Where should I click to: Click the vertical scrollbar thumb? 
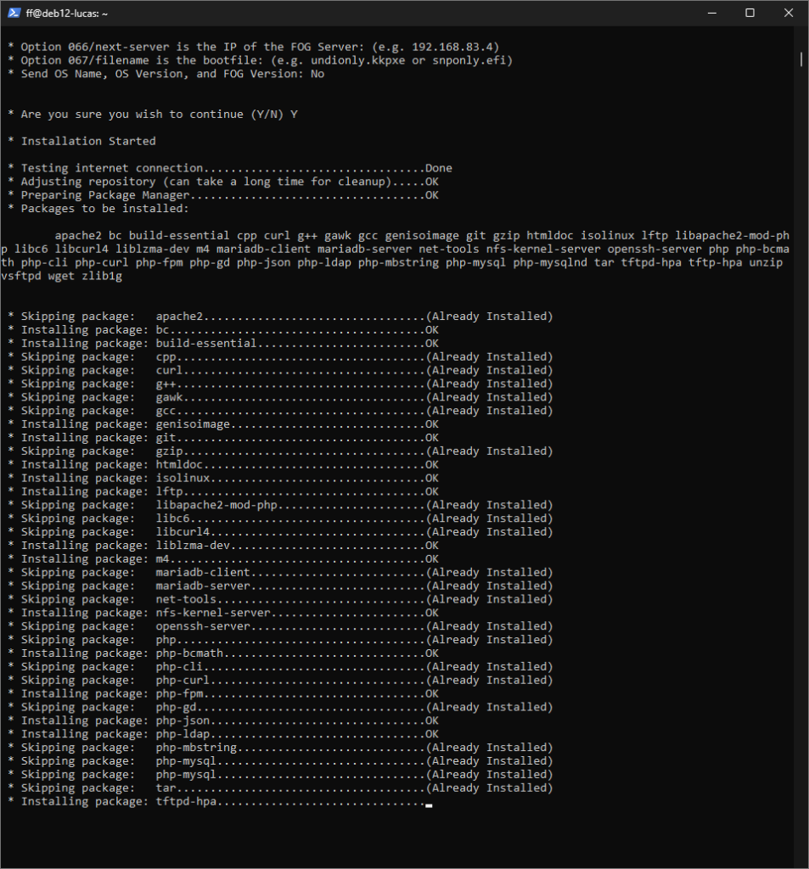pos(801,58)
